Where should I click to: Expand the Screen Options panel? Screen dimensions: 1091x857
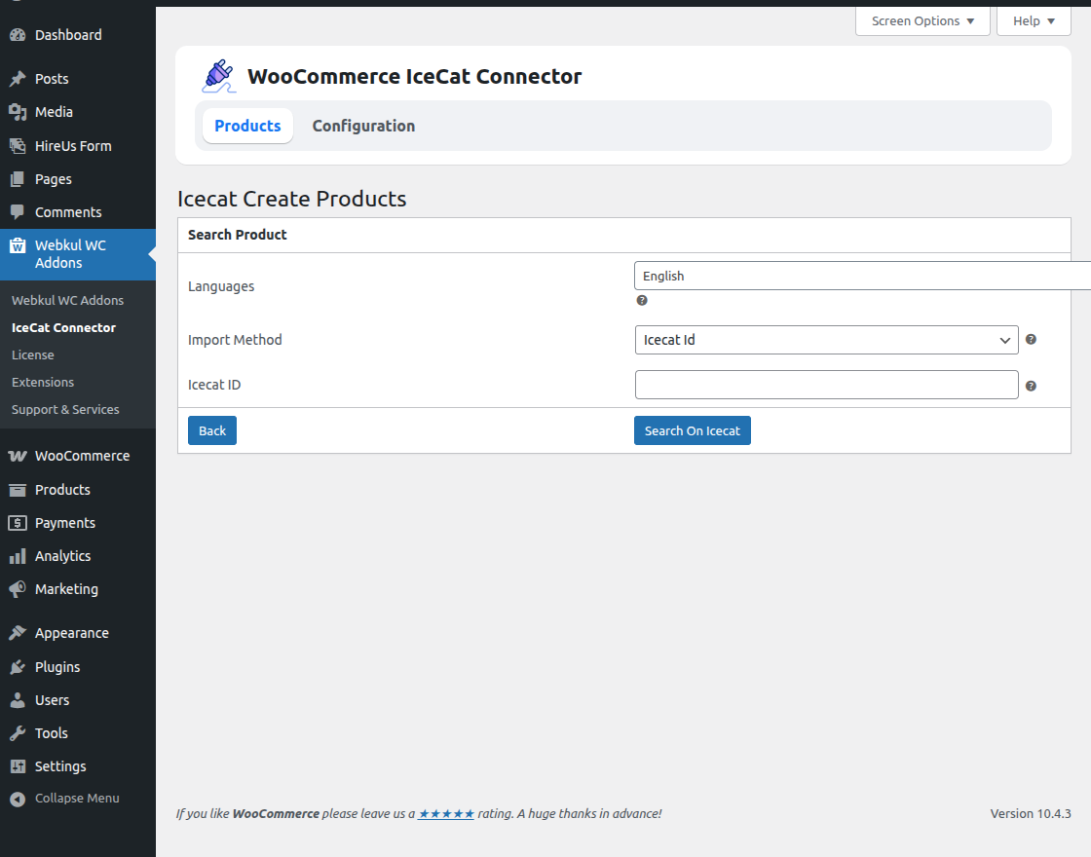tap(921, 20)
